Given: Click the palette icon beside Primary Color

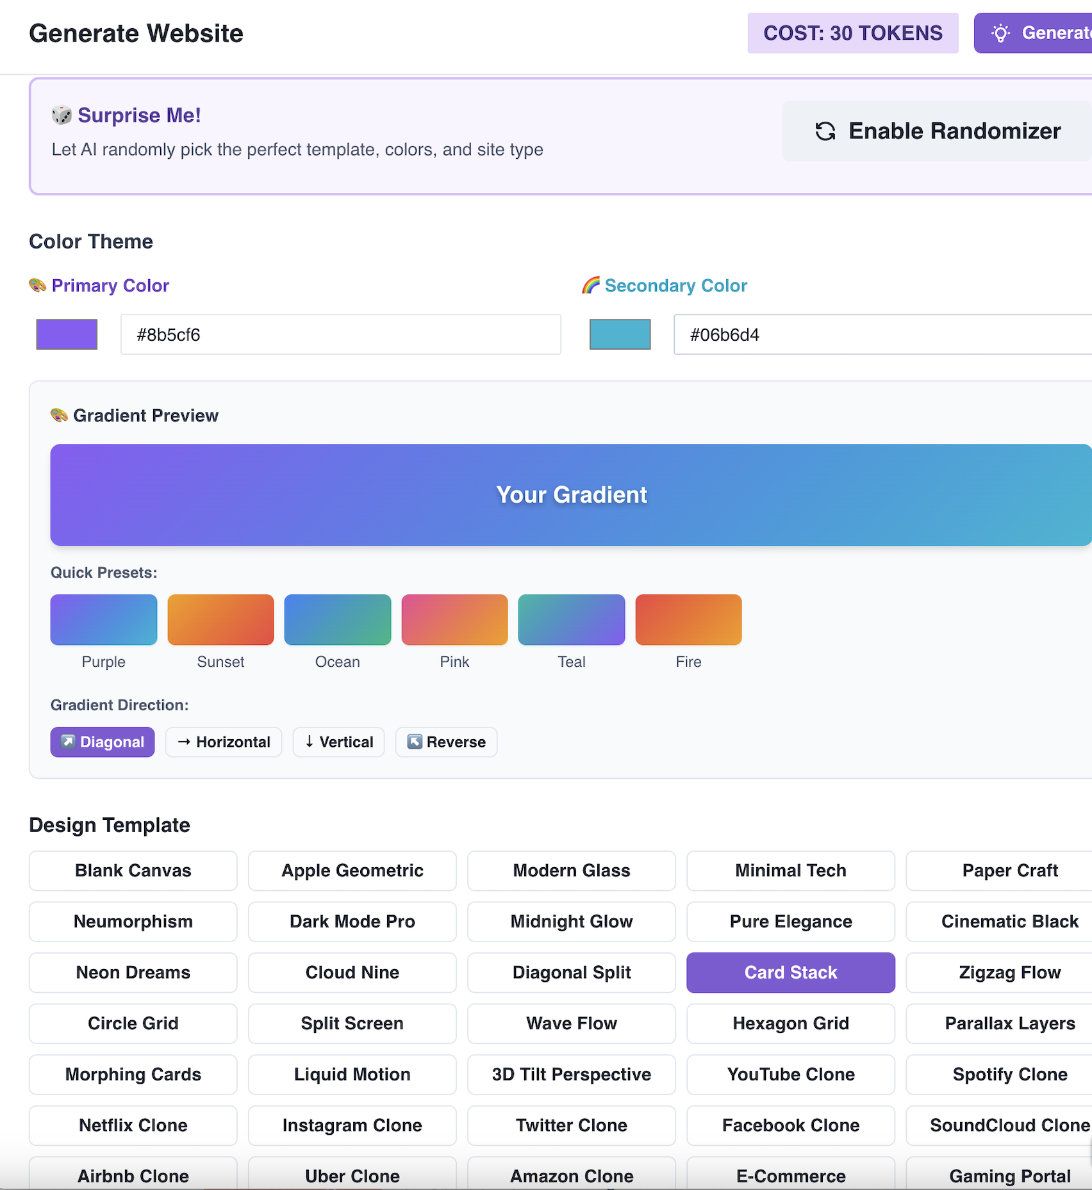Looking at the screenshot, I should [37, 286].
